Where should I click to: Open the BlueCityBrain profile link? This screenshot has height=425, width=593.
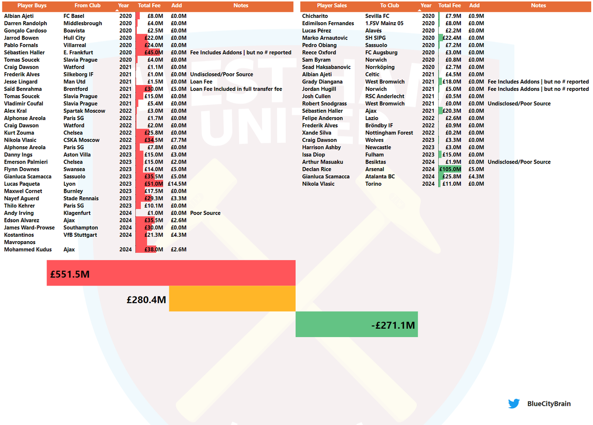[549, 404]
